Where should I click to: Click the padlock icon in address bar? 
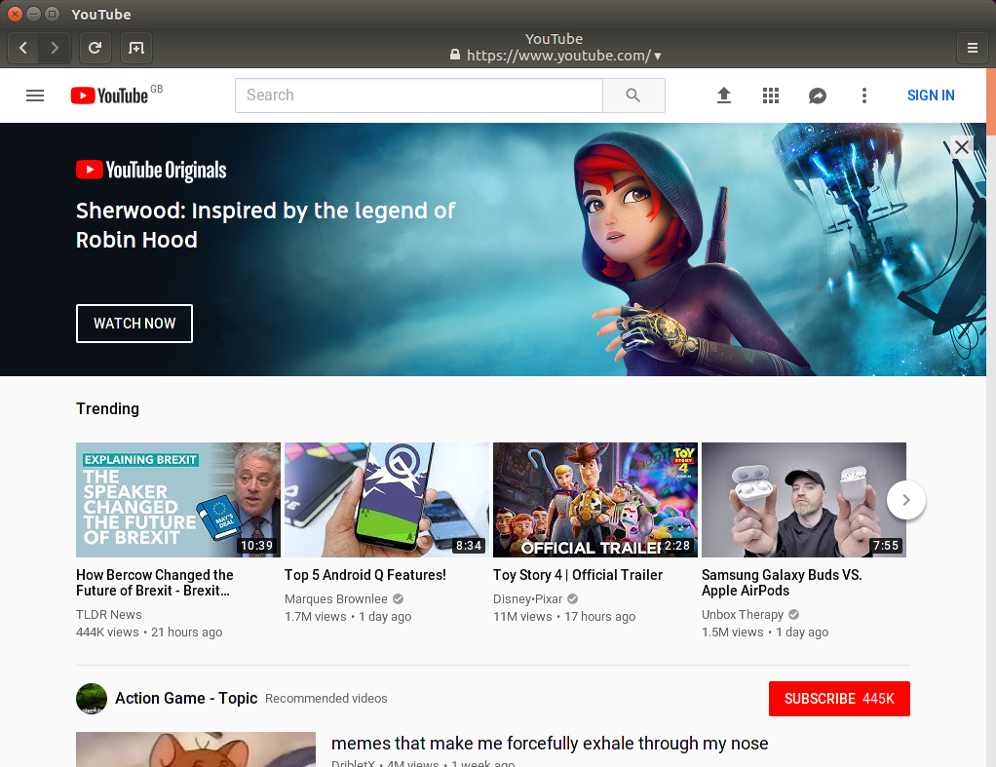tap(455, 55)
